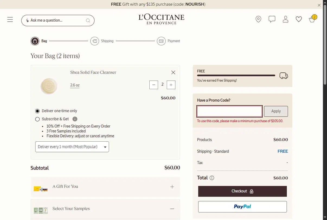Click the sparkle AI icon in search

click(x=27, y=21)
